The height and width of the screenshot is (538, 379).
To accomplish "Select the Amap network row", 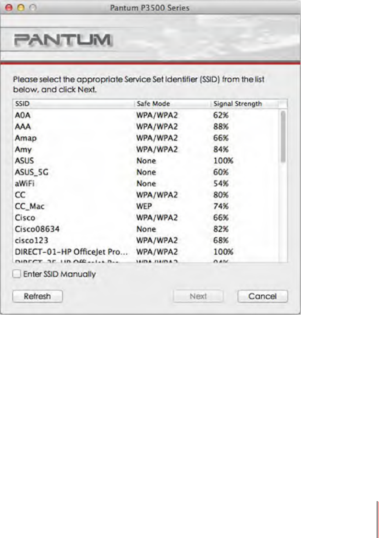I will coord(146,138).
